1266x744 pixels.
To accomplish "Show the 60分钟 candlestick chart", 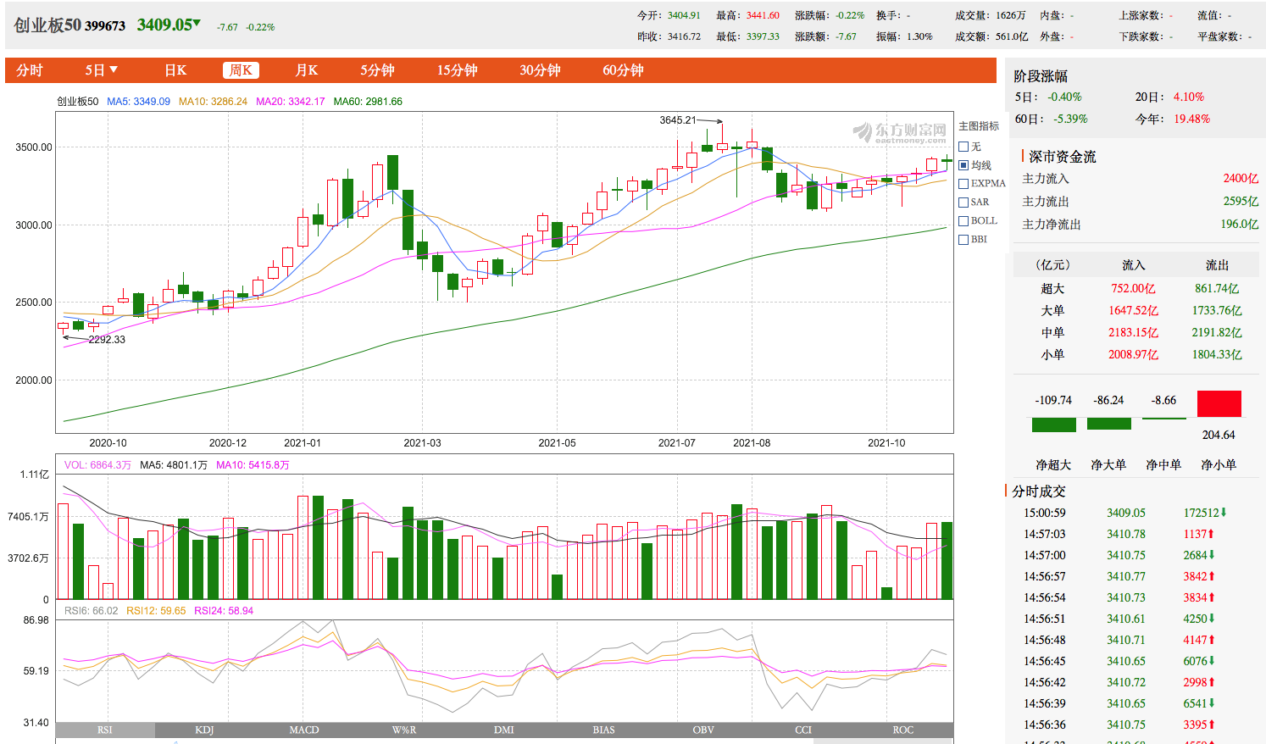I will [x=623, y=70].
